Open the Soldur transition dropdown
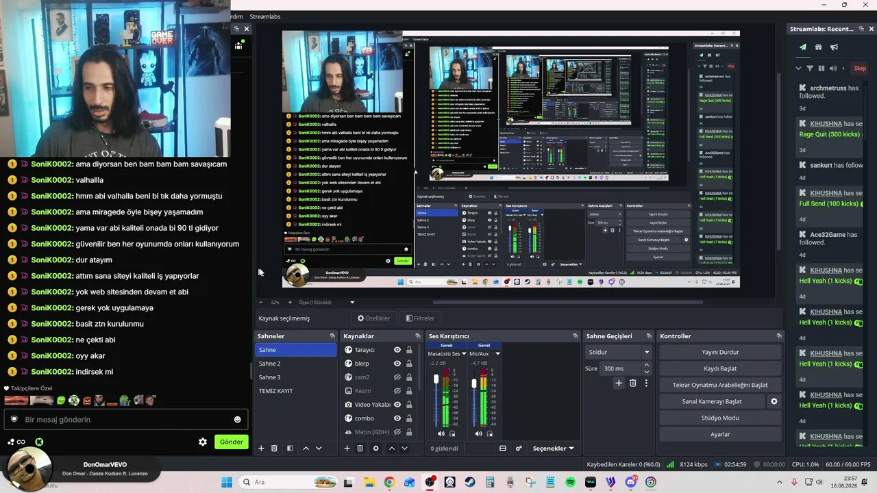This screenshot has height=493, width=877. [x=619, y=352]
